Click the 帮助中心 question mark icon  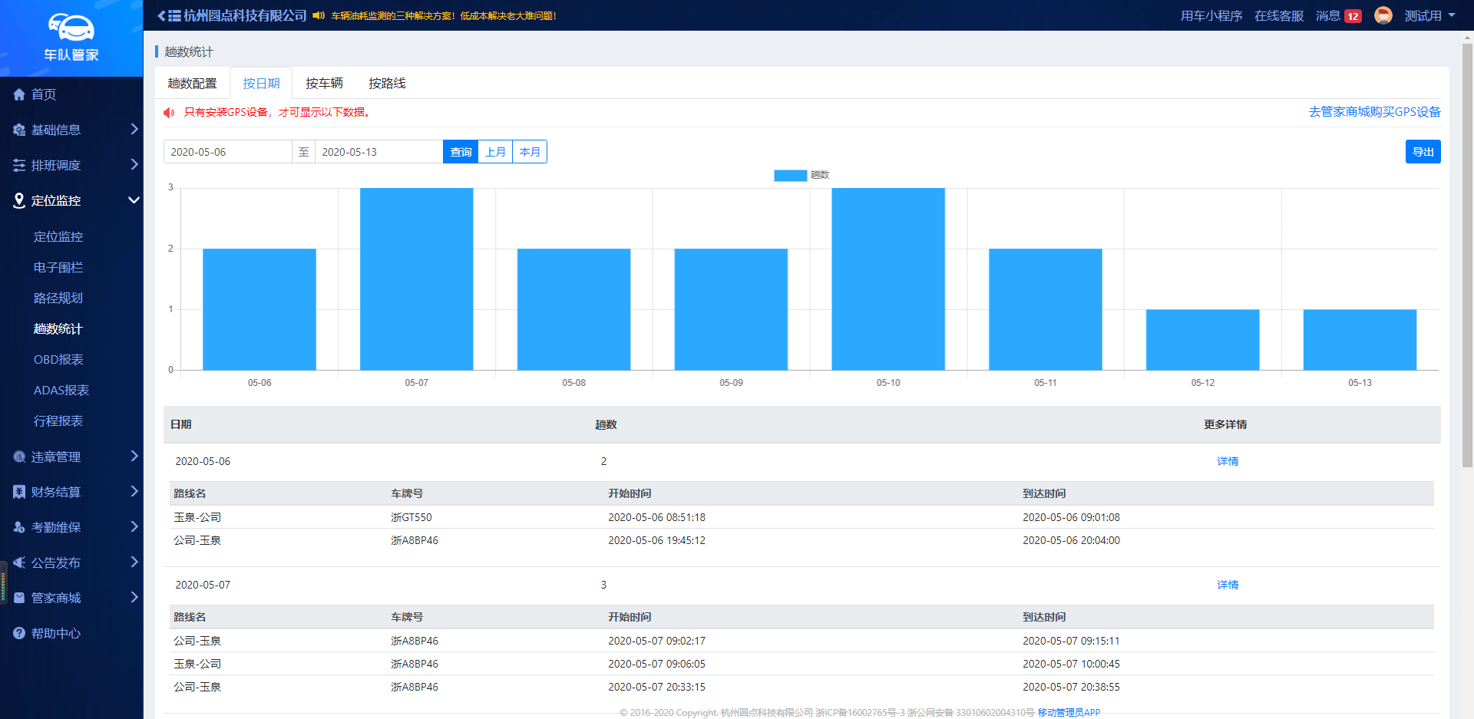(19, 633)
